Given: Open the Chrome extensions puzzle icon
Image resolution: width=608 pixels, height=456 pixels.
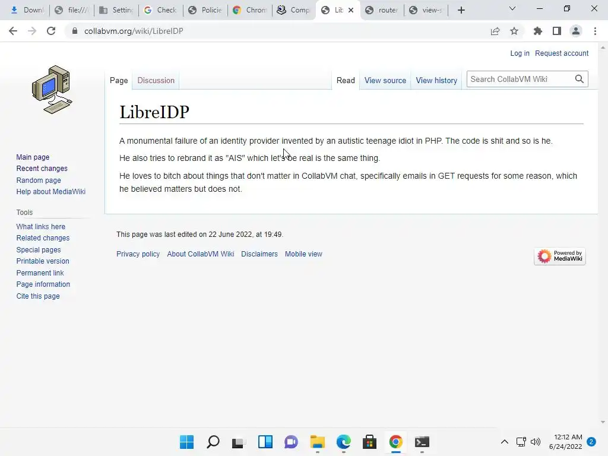Looking at the screenshot, I should pyautogui.click(x=538, y=31).
